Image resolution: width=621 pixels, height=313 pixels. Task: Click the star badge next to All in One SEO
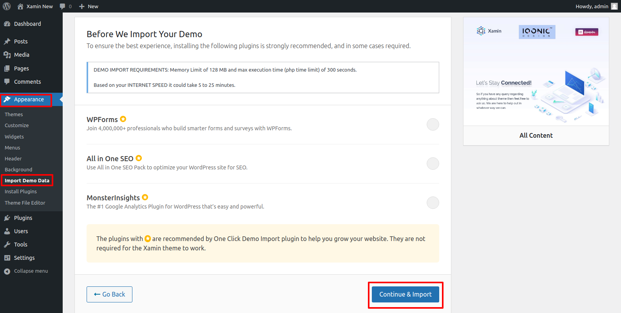point(139,158)
